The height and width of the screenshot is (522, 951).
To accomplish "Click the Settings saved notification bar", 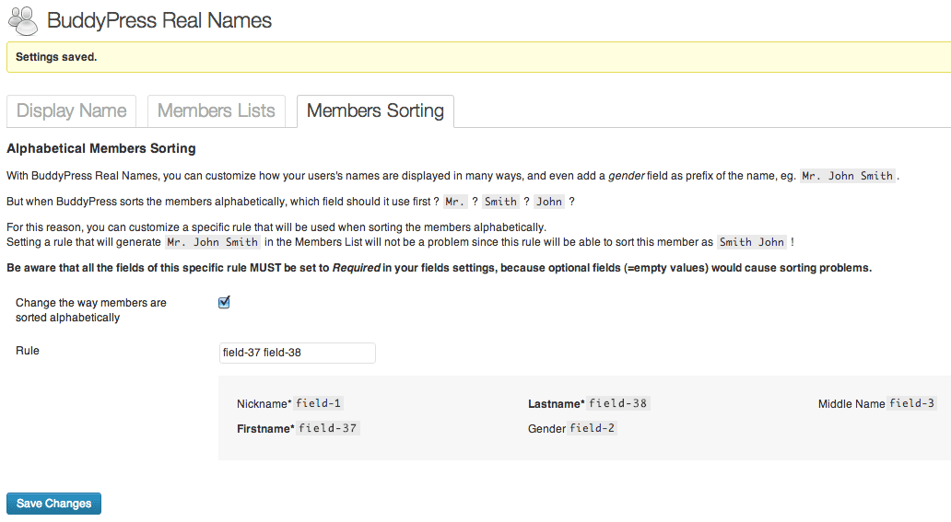I will click(x=478, y=57).
